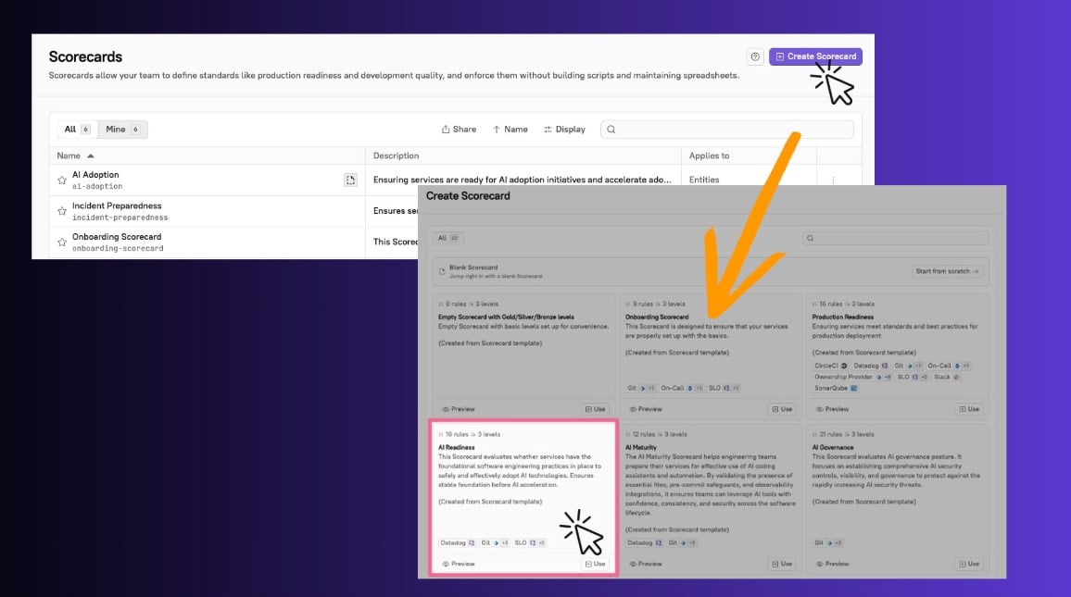Use the Production Readiness template
The image size is (1071, 597).
click(x=969, y=409)
